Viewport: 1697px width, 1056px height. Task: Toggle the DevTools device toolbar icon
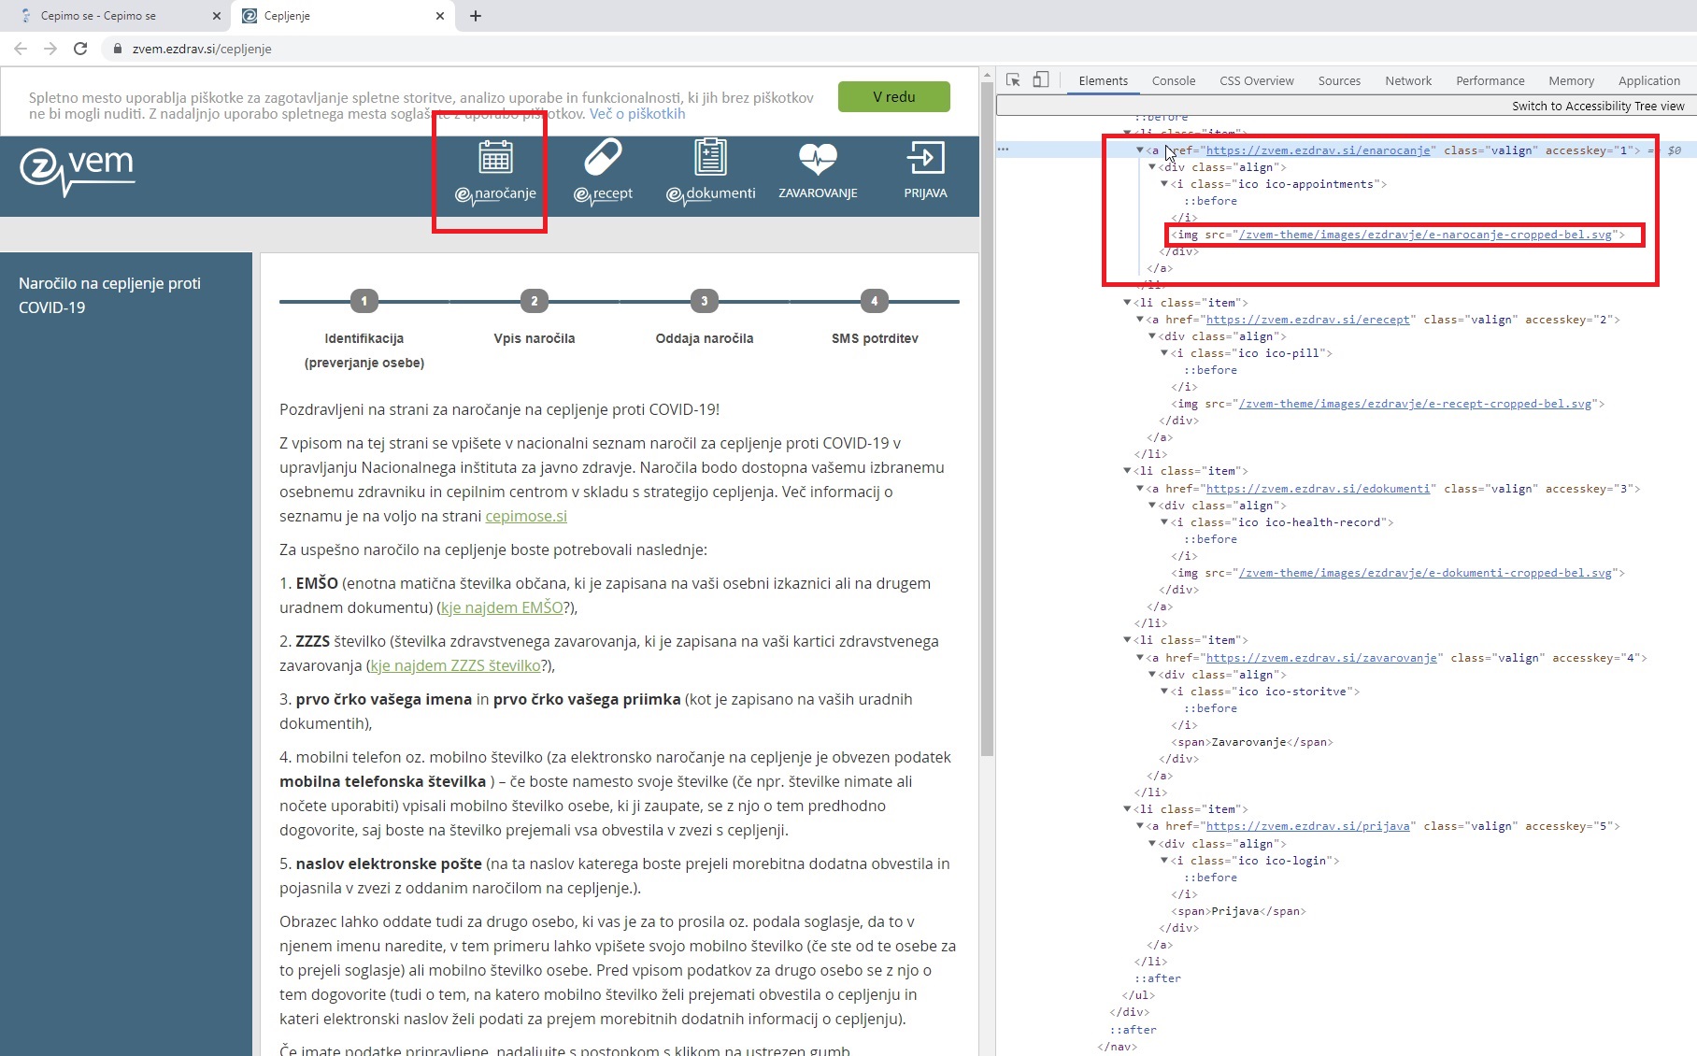point(1040,80)
